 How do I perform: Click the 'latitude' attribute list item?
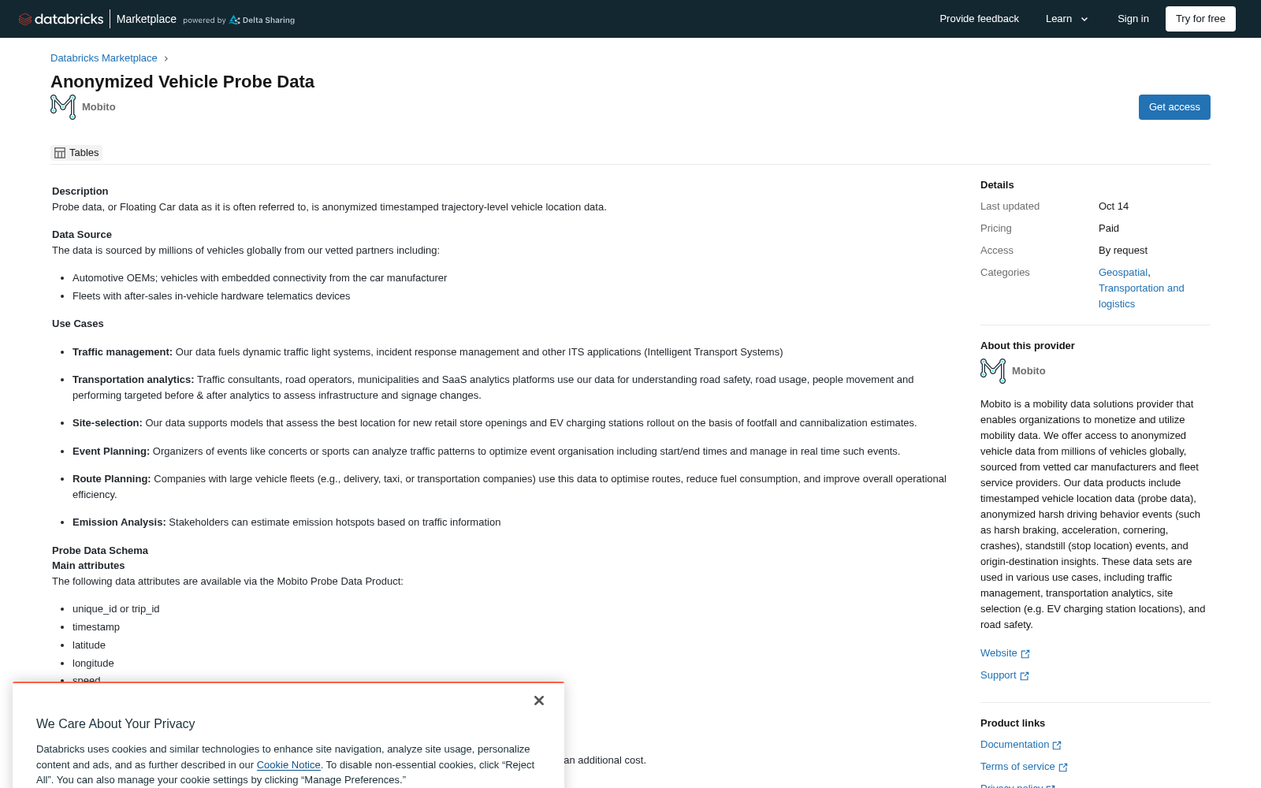click(89, 645)
